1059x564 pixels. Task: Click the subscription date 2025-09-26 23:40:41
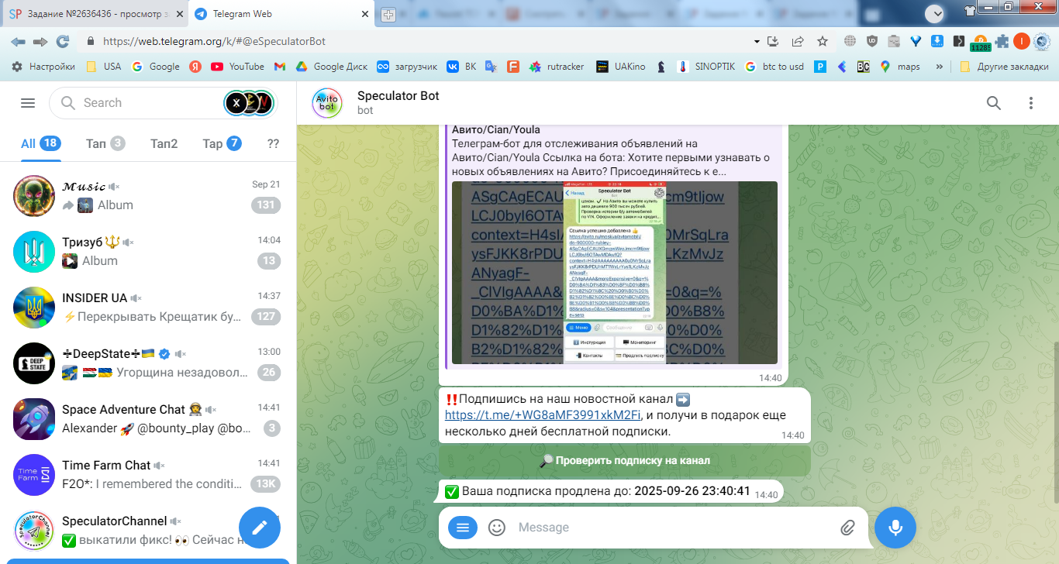(692, 491)
